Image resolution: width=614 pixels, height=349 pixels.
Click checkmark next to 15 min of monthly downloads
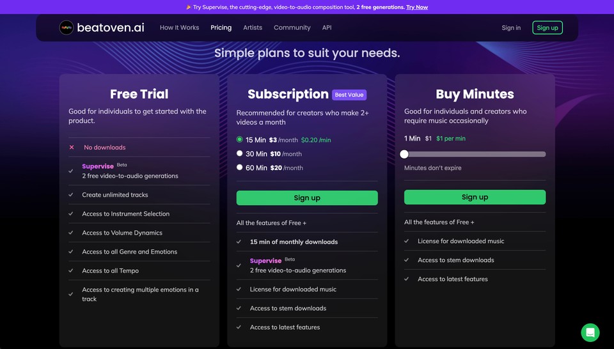tap(239, 242)
